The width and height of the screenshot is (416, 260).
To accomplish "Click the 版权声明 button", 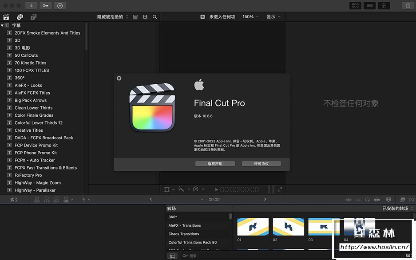I will coord(215,164).
